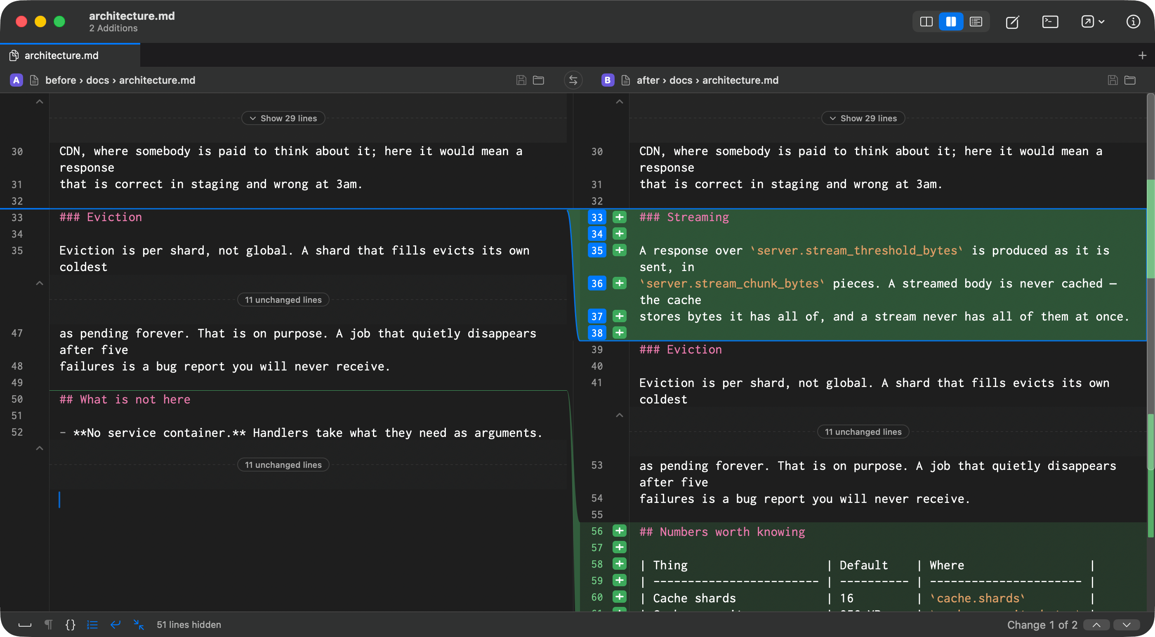Select the Fluid two-column layout
1155x637 pixels.
[x=950, y=21]
